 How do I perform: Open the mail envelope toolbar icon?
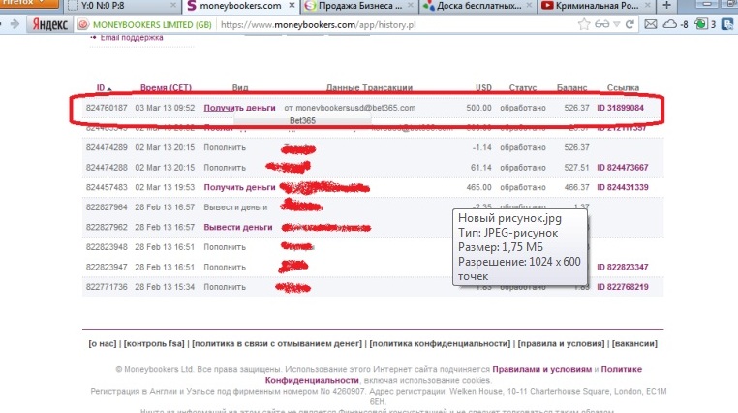(651, 24)
